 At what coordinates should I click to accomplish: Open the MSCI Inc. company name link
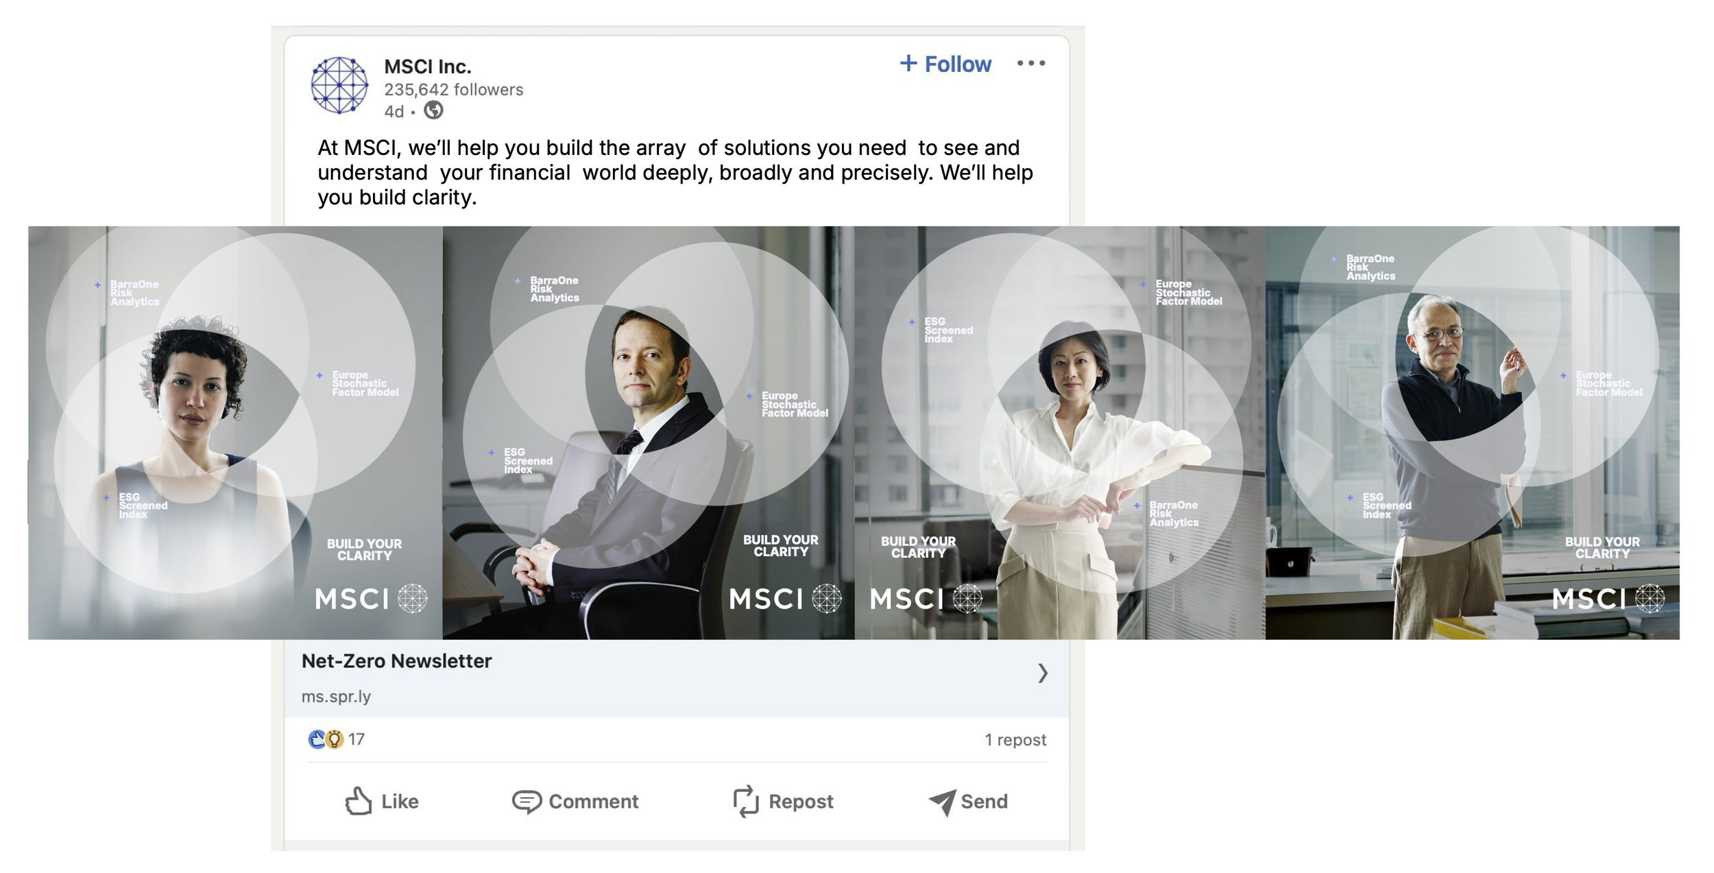428,67
